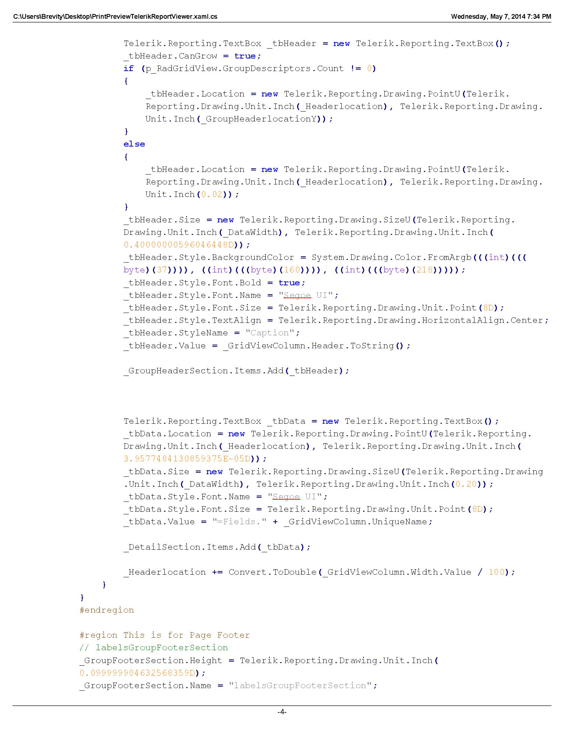Viewport: 564px width, 729px height.
Task: Click the '_tbHeader.Style.TextAlign' line
Action: point(336,320)
